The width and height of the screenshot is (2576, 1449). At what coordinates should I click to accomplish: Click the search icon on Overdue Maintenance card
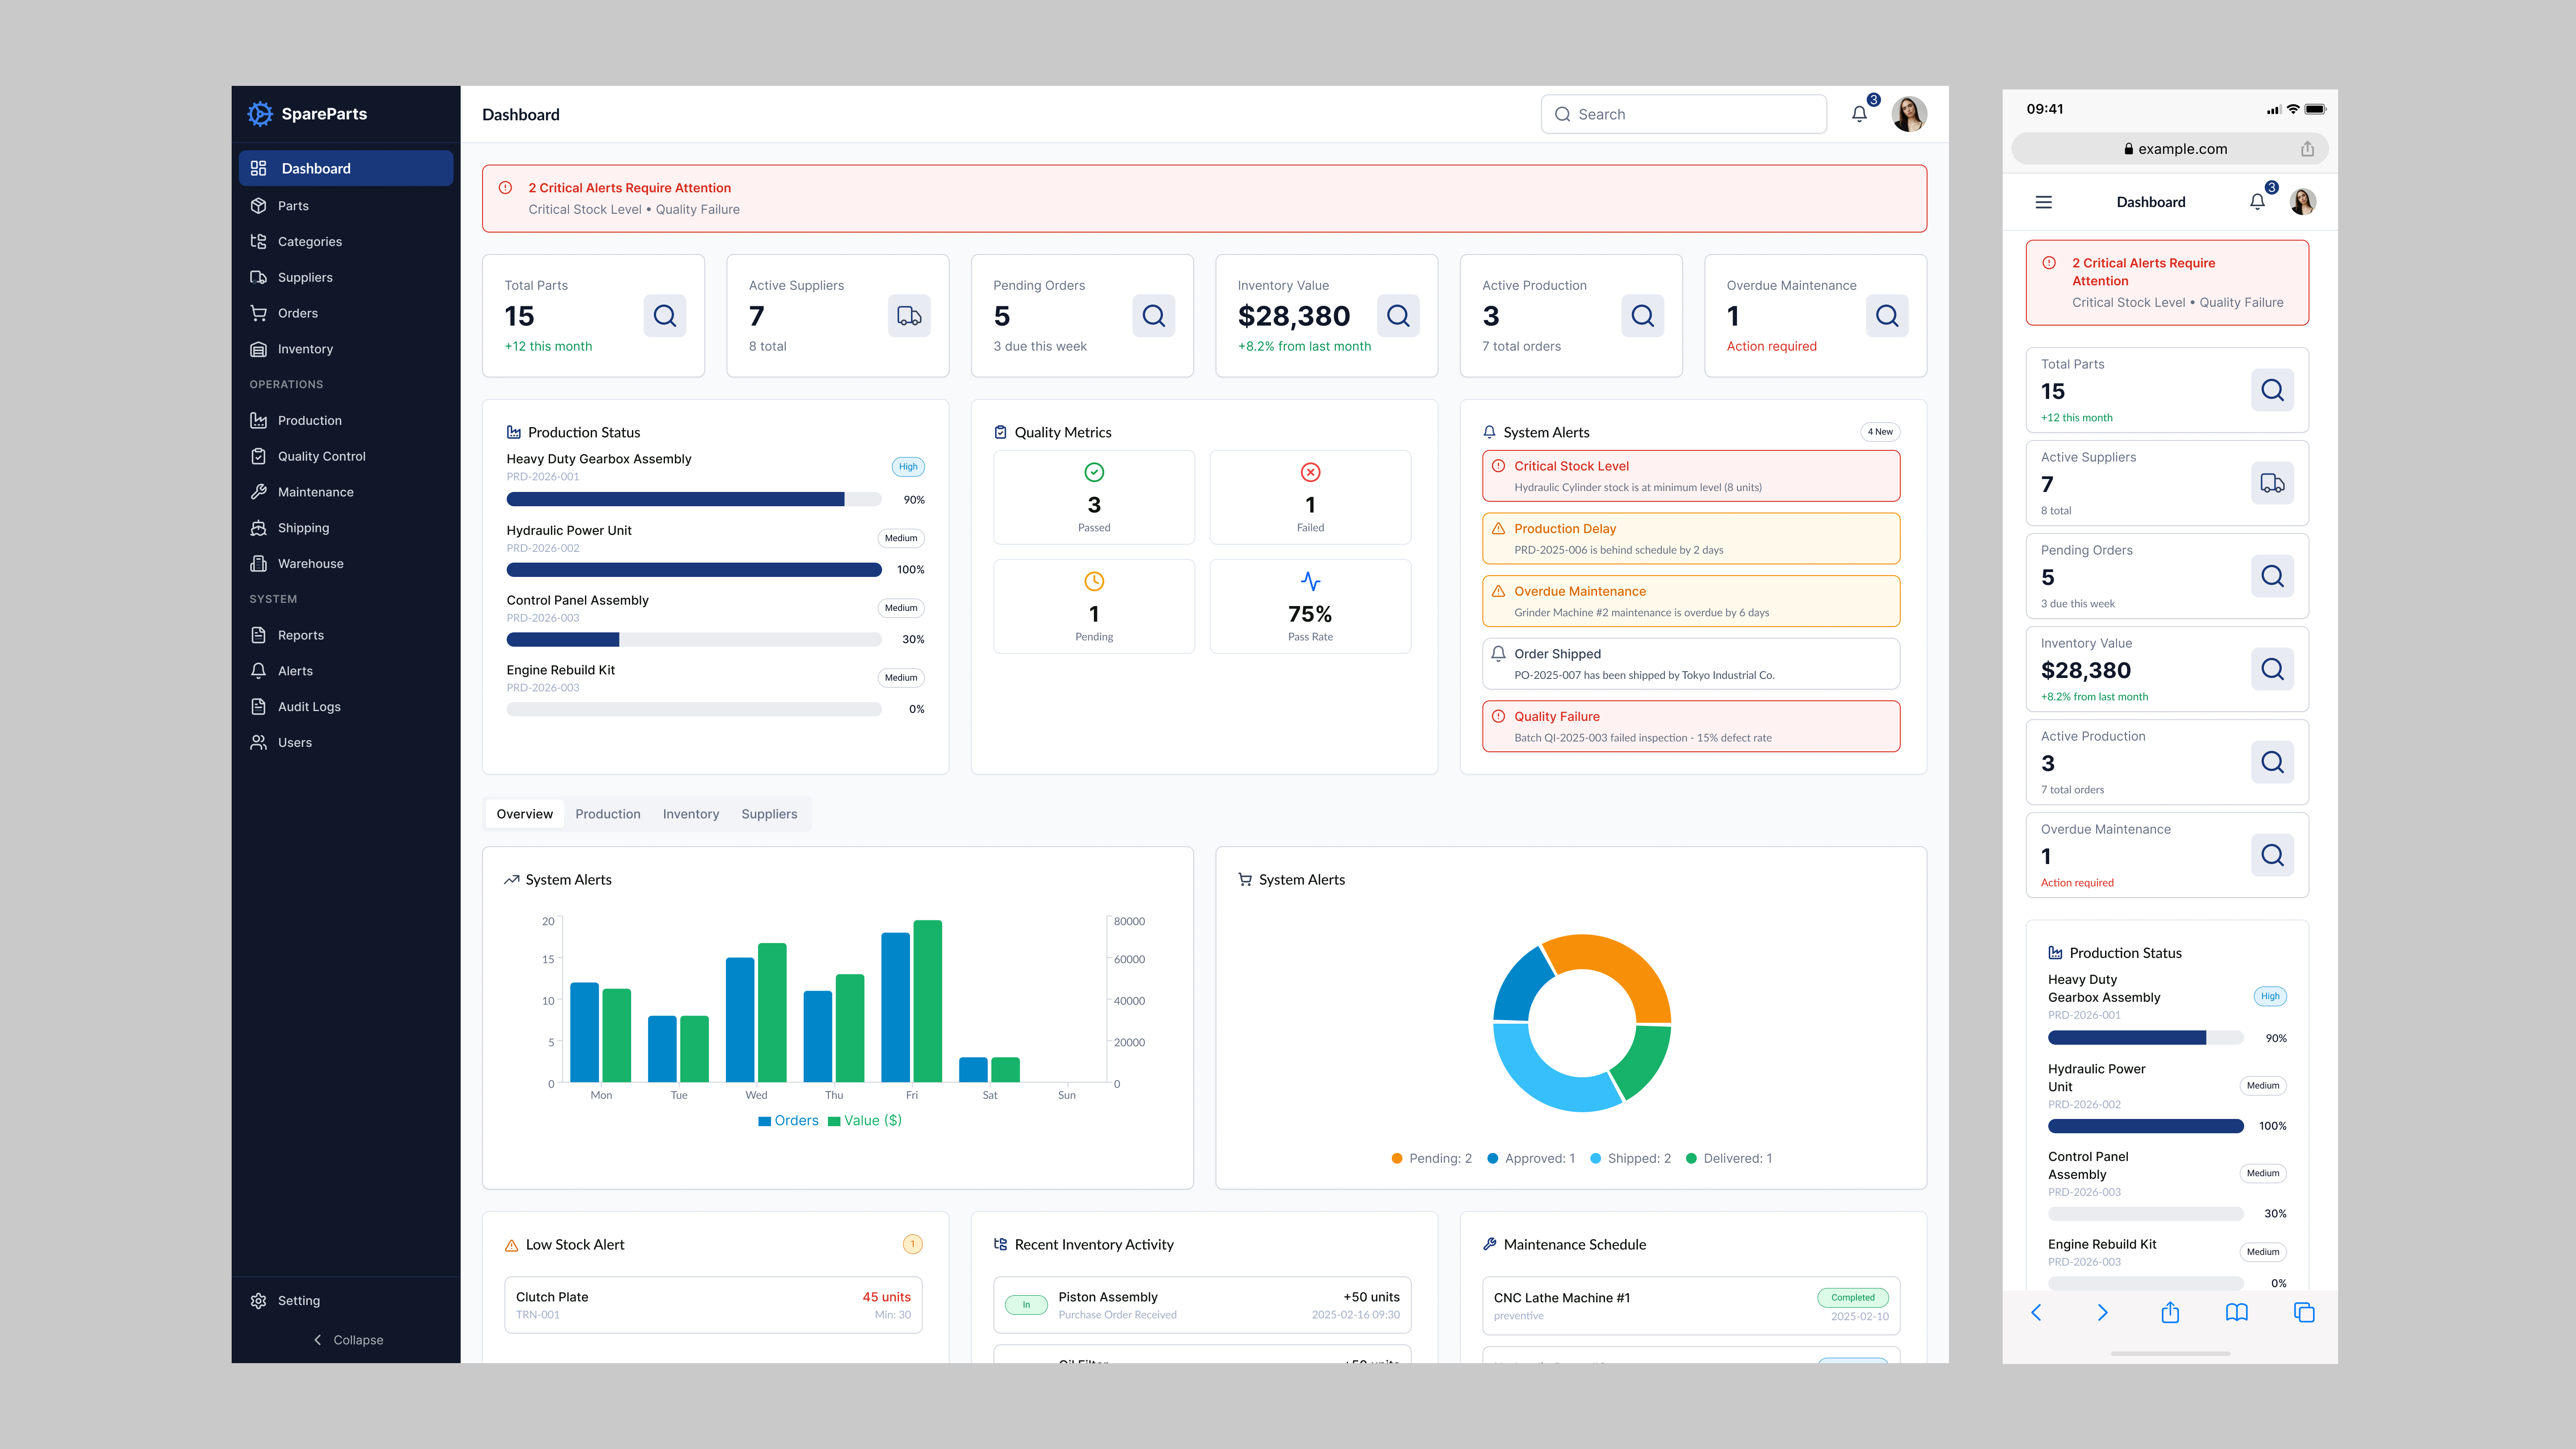1887,316
